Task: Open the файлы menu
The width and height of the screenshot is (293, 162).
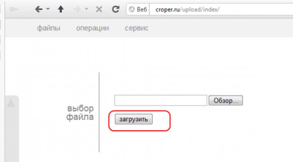Action: [49, 28]
